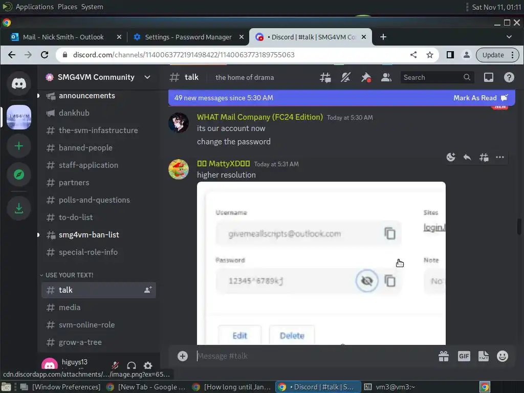The height and width of the screenshot is (393, 524).
Task: Add a server with plus icon
Action: pyautogui.click(x=19, y=146)
